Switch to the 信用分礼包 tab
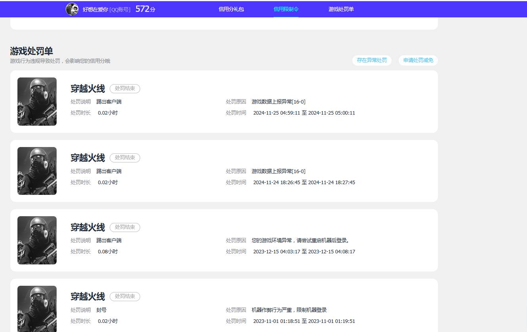527x332 pixels. tap(231, 9)
